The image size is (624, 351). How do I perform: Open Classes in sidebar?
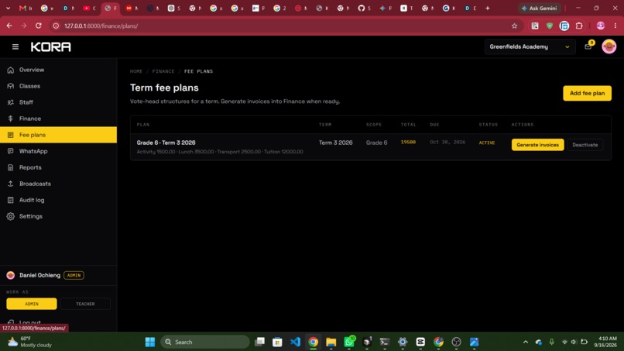pyautogui.click(x=59, y=86)
